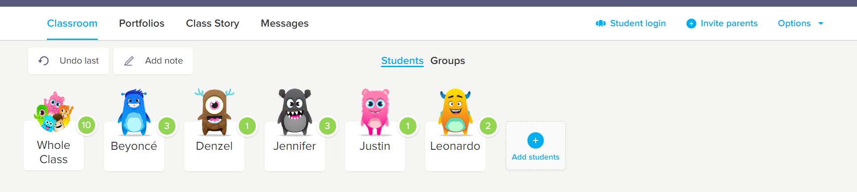
Task: Click Beyoncé's blue monster avatar
Action: (133, 112)
